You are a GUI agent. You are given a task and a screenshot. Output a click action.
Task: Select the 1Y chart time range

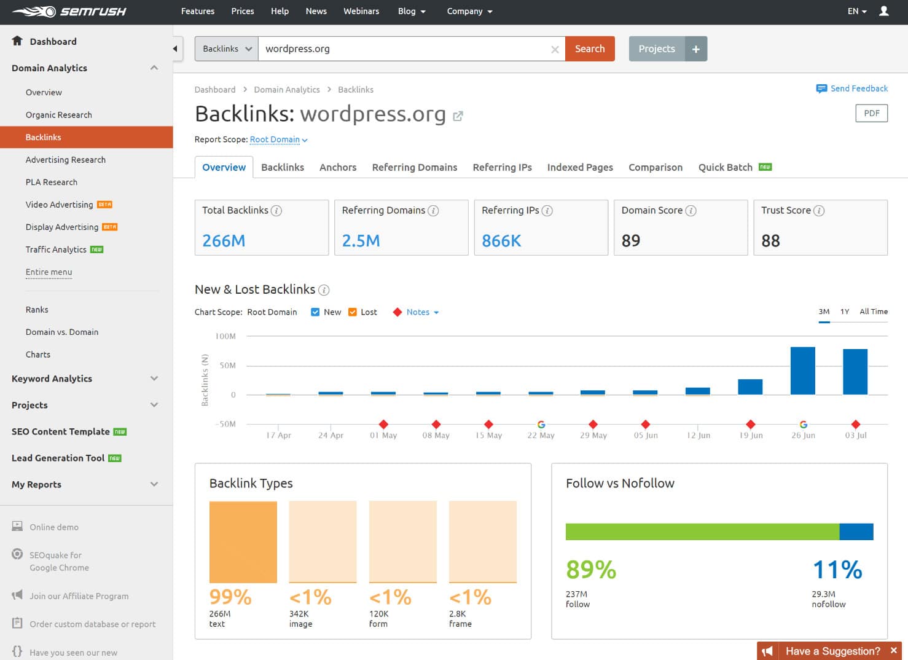(x=843, y=312)
